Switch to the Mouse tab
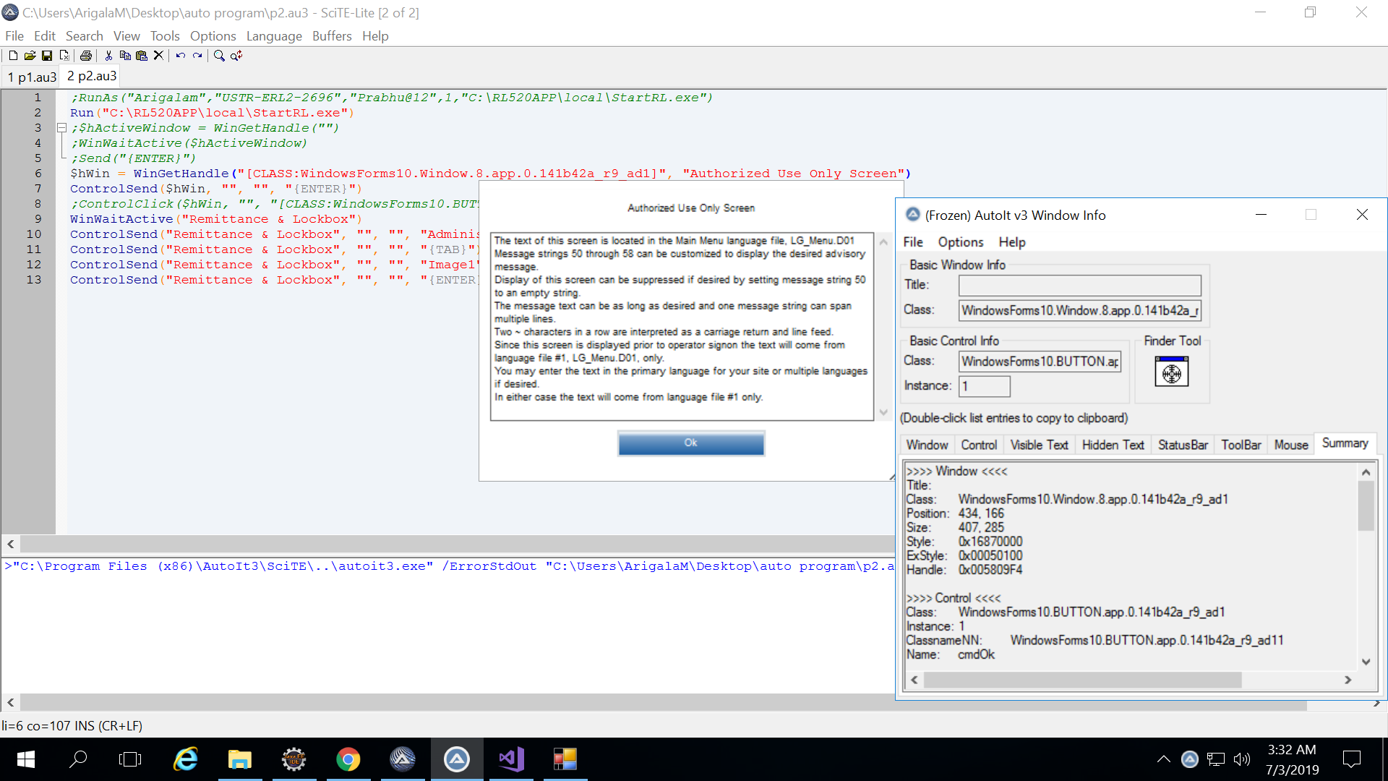The width and height of the screenshot is (1388, 781). coord(1291,445)
